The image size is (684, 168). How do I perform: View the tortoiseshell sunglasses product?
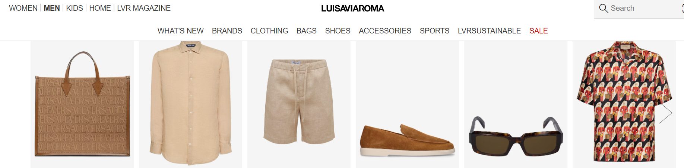pos(516,104)
